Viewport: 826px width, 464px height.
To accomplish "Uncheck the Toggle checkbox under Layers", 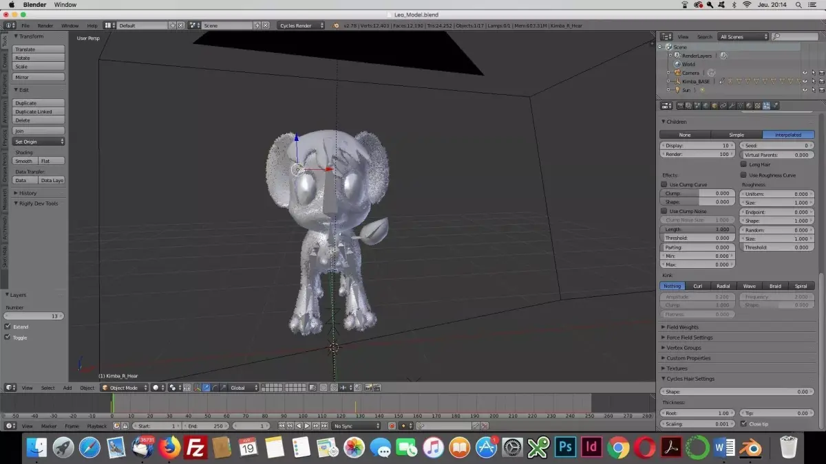I will [8, 338].
